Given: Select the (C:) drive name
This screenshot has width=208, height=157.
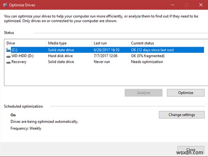Looking at the screenshot, I should [x=14, y=50].
